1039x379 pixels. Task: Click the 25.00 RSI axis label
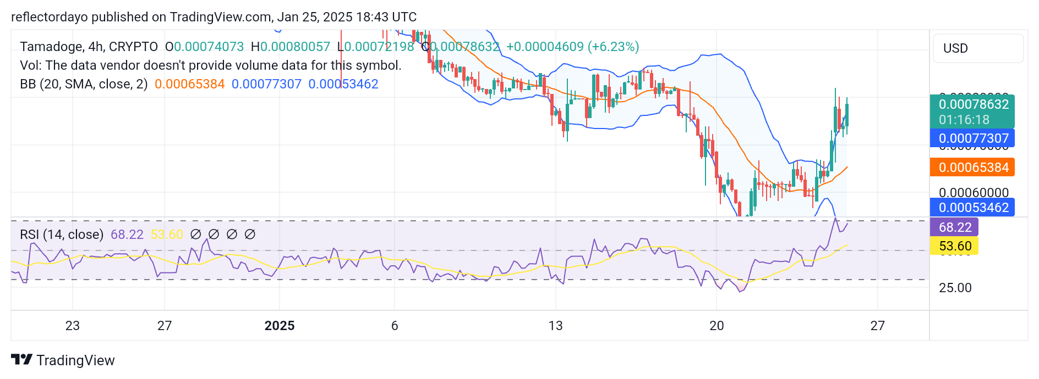[x=955, y=288]
